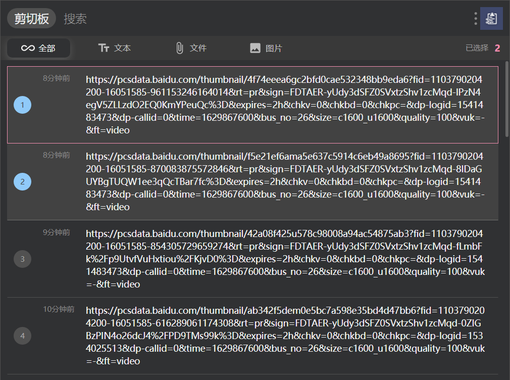Select the 全部 filter tab
510x380 pixels.
point(39,48)
